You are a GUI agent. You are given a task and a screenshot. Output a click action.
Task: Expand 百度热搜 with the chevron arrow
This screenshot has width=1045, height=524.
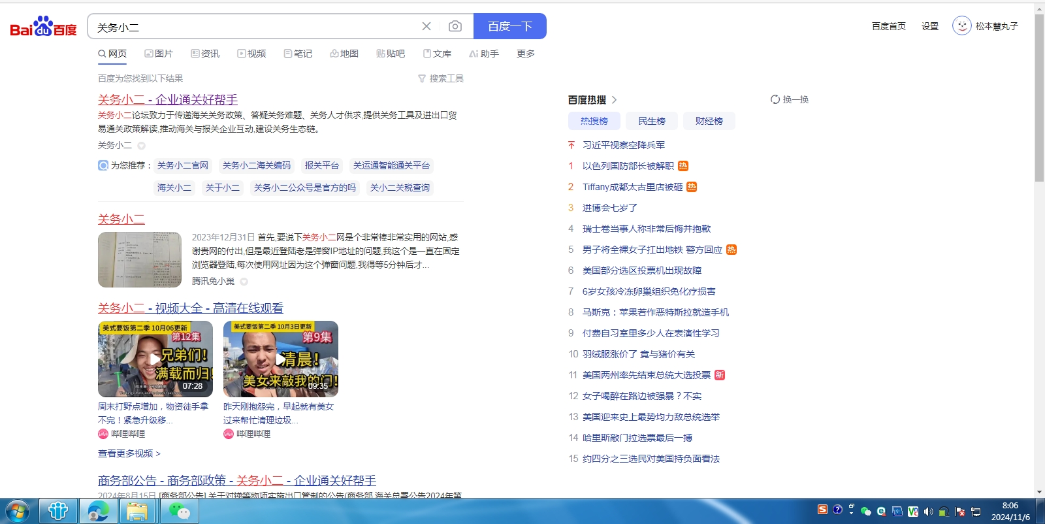(x=614, y=100)
